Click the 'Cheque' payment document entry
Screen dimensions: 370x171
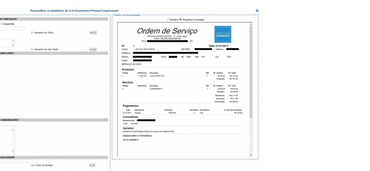(x=138, y=113)
